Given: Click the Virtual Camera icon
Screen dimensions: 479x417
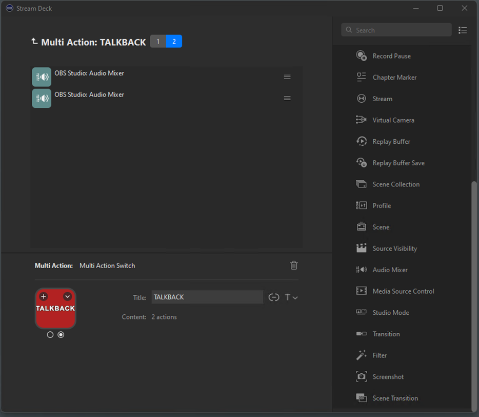Looking at the screenshot, I should click(x=361, y=120).
